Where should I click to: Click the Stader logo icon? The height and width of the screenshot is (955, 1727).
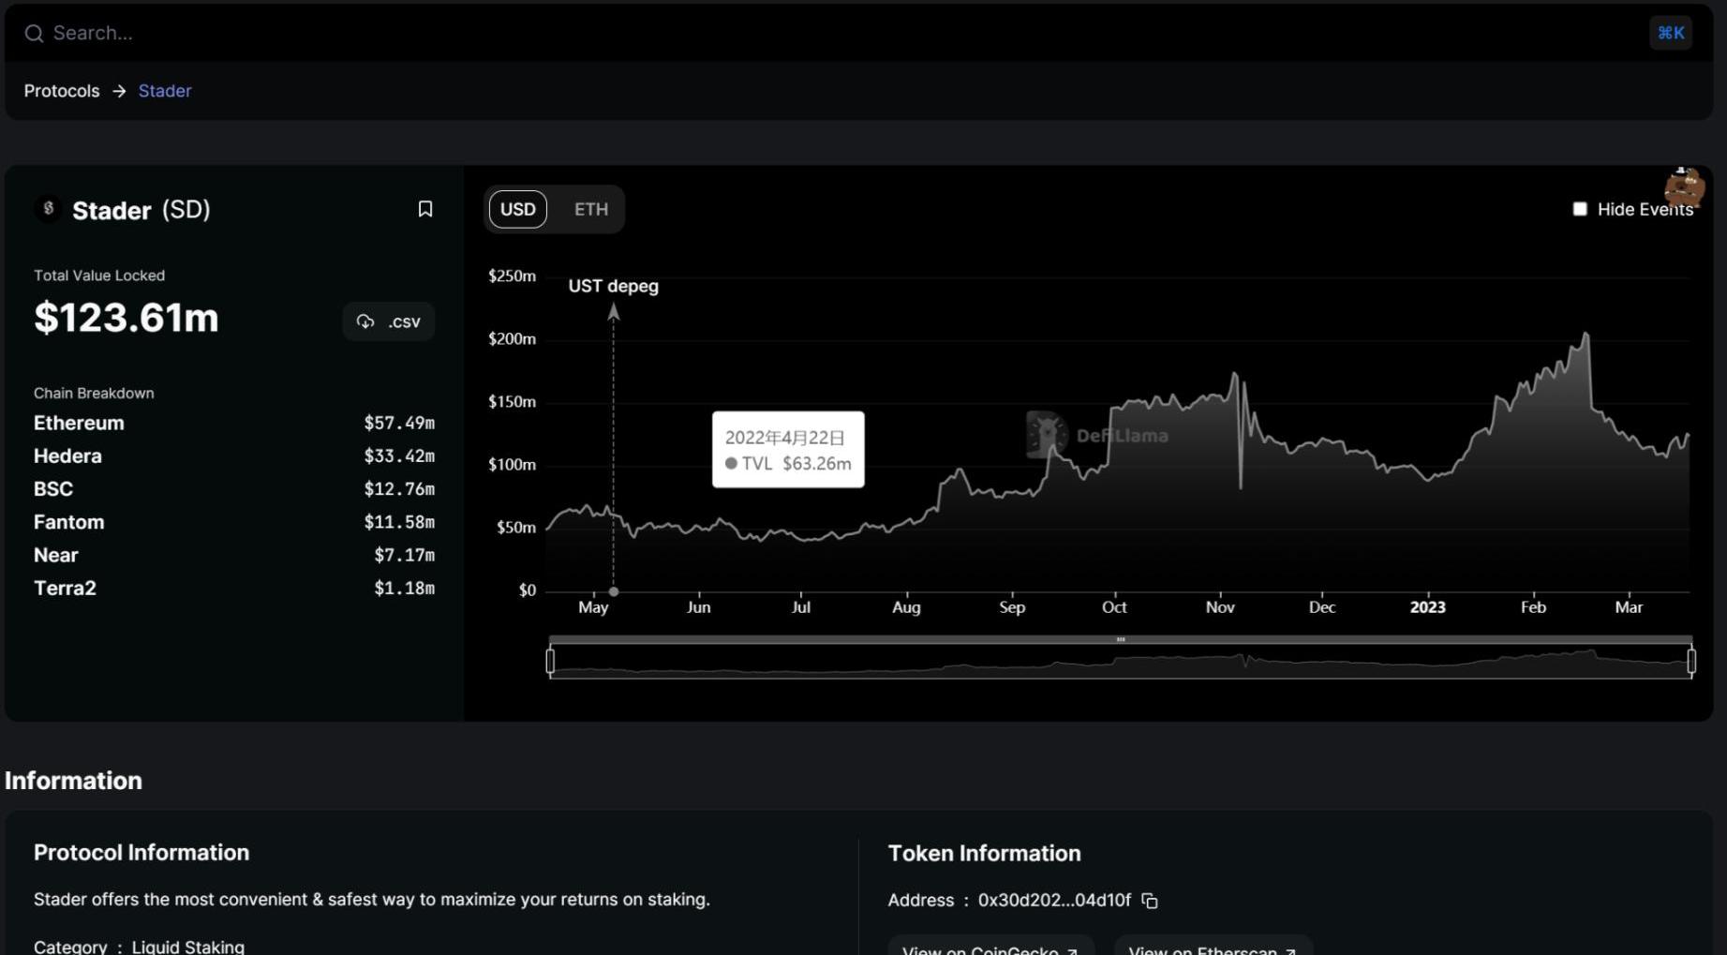(x=49, y=209)
